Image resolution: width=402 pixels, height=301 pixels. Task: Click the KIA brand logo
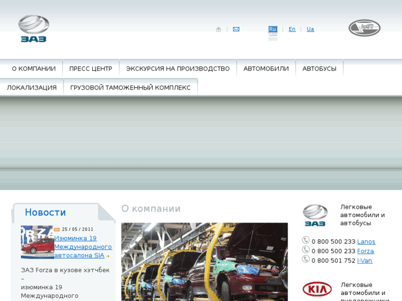pos(317,289)
